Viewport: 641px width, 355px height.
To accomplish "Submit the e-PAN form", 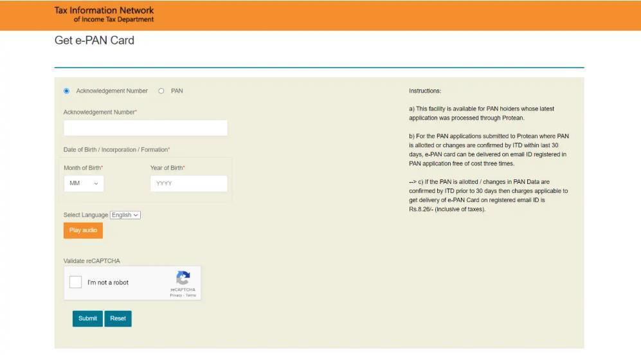I will tap(87, 318).
